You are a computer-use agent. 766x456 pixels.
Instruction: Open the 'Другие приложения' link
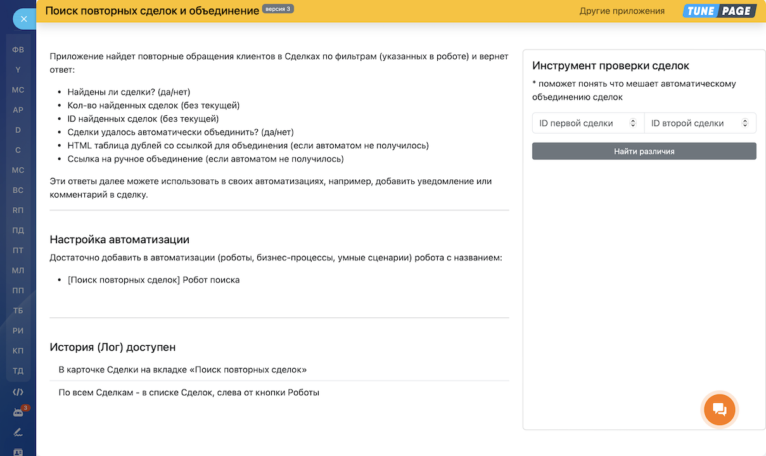(x=622, y=11)
